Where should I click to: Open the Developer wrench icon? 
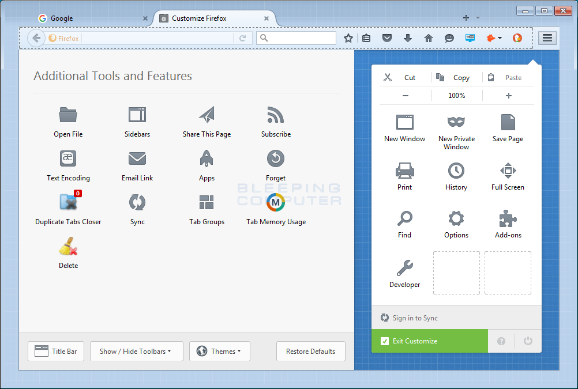coord(405,268)
